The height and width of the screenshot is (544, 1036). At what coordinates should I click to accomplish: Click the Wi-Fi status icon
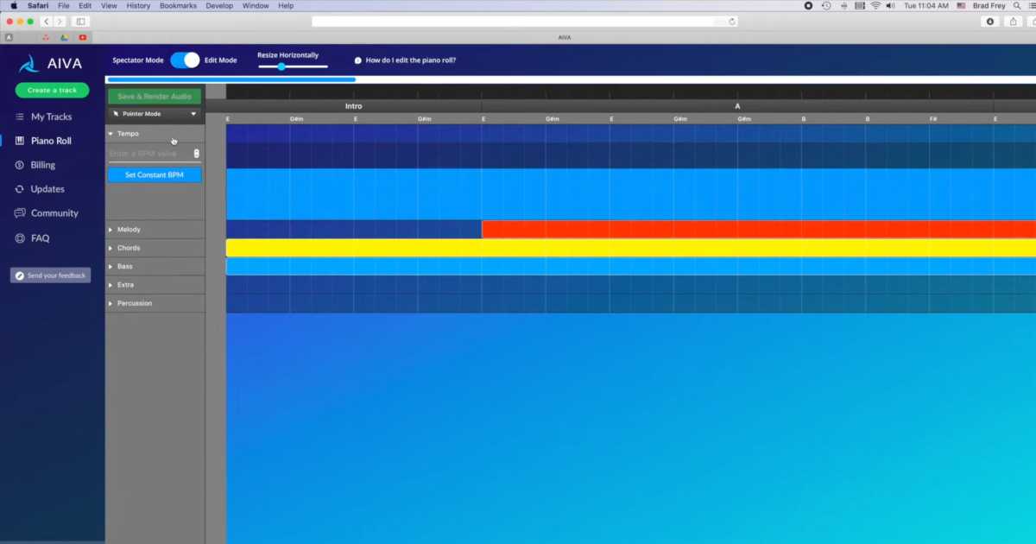pyautogui.click(x=875, y=5)
